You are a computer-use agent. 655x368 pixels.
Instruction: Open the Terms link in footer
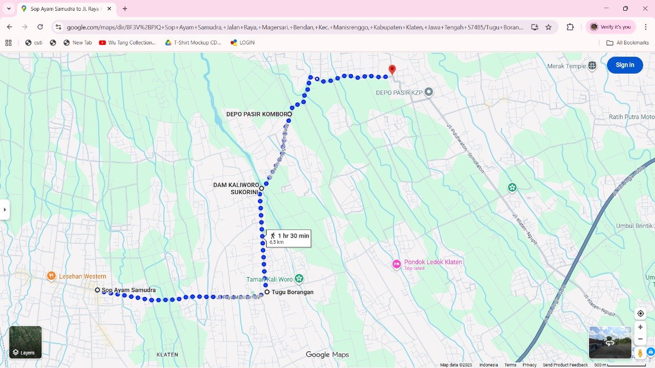click(x=510, y=365)
